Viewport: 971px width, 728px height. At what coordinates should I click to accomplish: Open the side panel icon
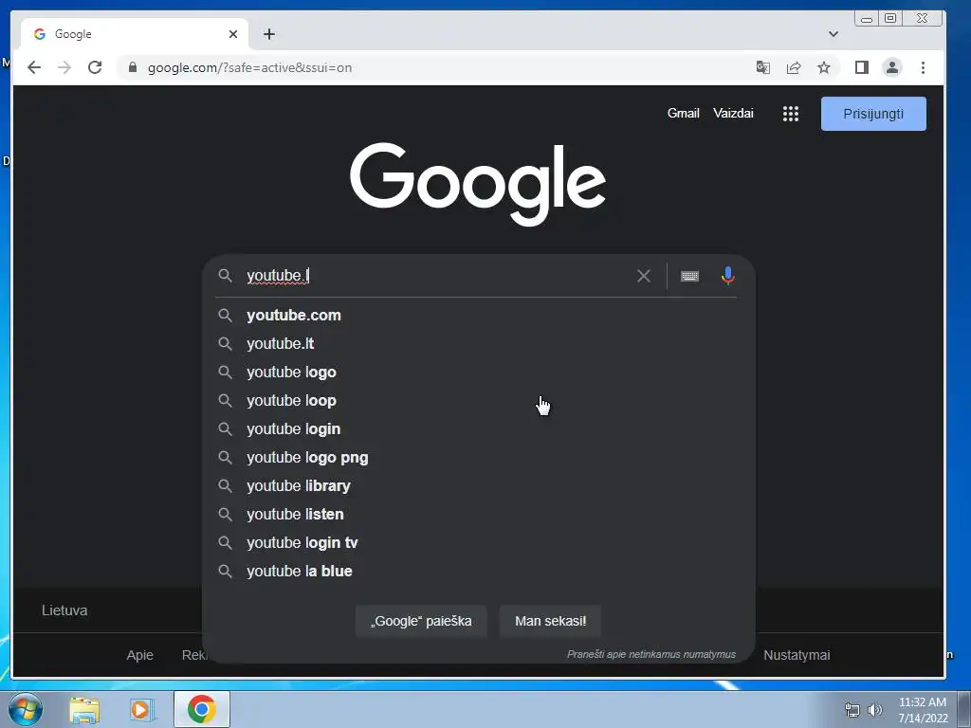coord(861,67)
